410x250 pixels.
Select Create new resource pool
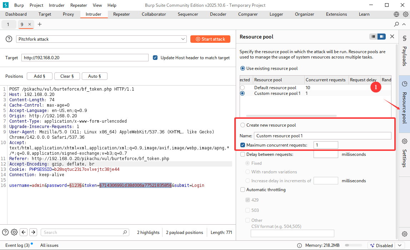click(242, 125)
